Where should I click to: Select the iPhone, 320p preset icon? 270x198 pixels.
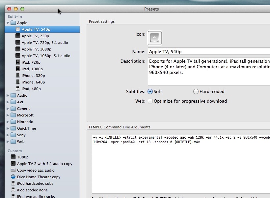tap(18, 76)
